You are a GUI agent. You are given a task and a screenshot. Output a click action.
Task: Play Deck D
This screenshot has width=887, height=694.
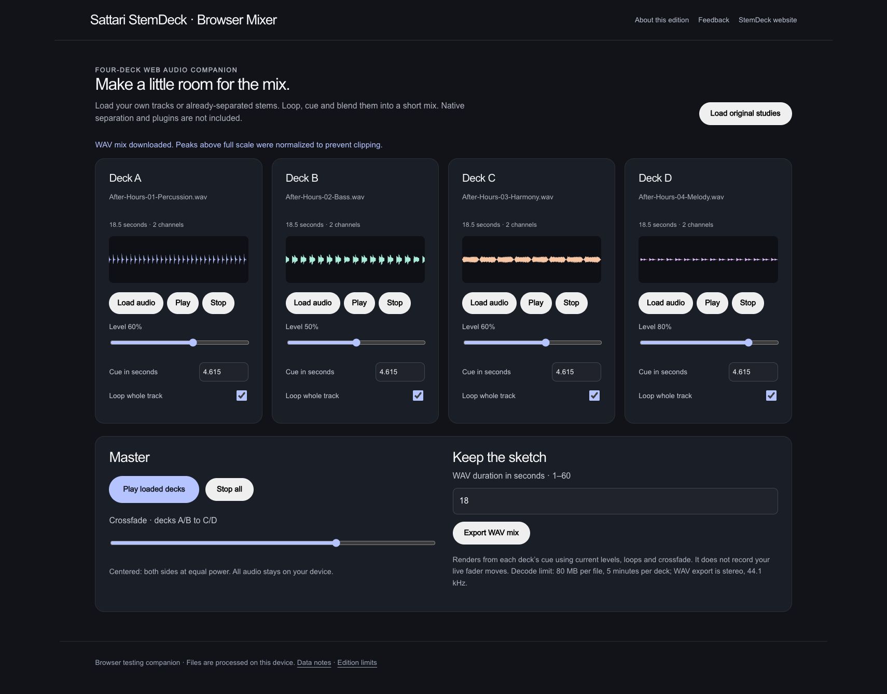coord(712,303)
